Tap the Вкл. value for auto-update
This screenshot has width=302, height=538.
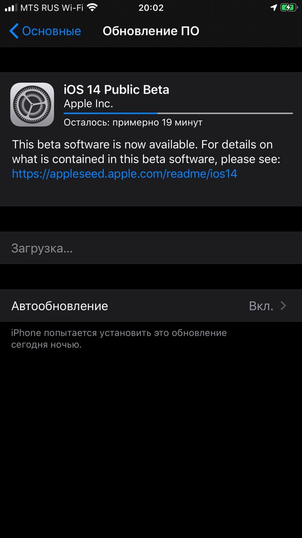[x=261, y=306]
